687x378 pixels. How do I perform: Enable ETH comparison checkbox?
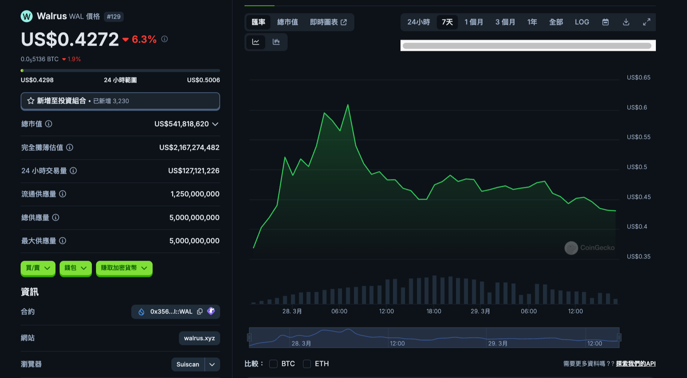(307, 364)
